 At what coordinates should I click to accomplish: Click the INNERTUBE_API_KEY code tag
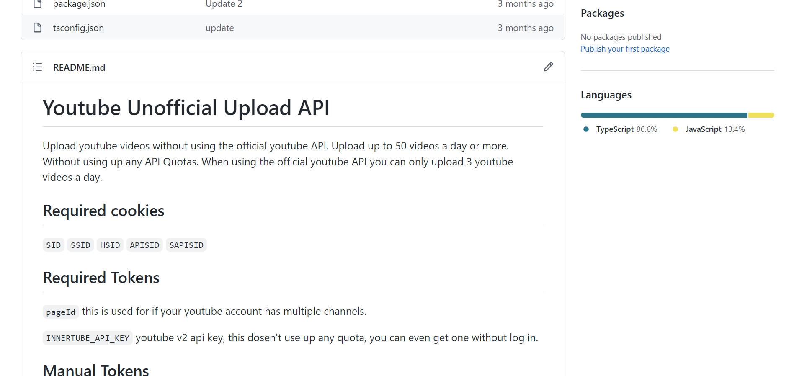point(88,338)
